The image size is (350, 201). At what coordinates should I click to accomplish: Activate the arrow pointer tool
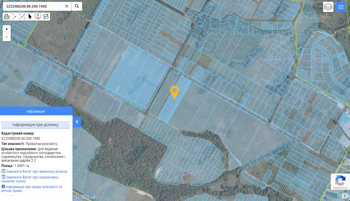tap(30, 16)
